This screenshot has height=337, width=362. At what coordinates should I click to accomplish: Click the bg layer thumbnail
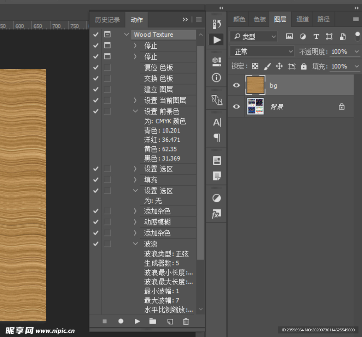255,85
